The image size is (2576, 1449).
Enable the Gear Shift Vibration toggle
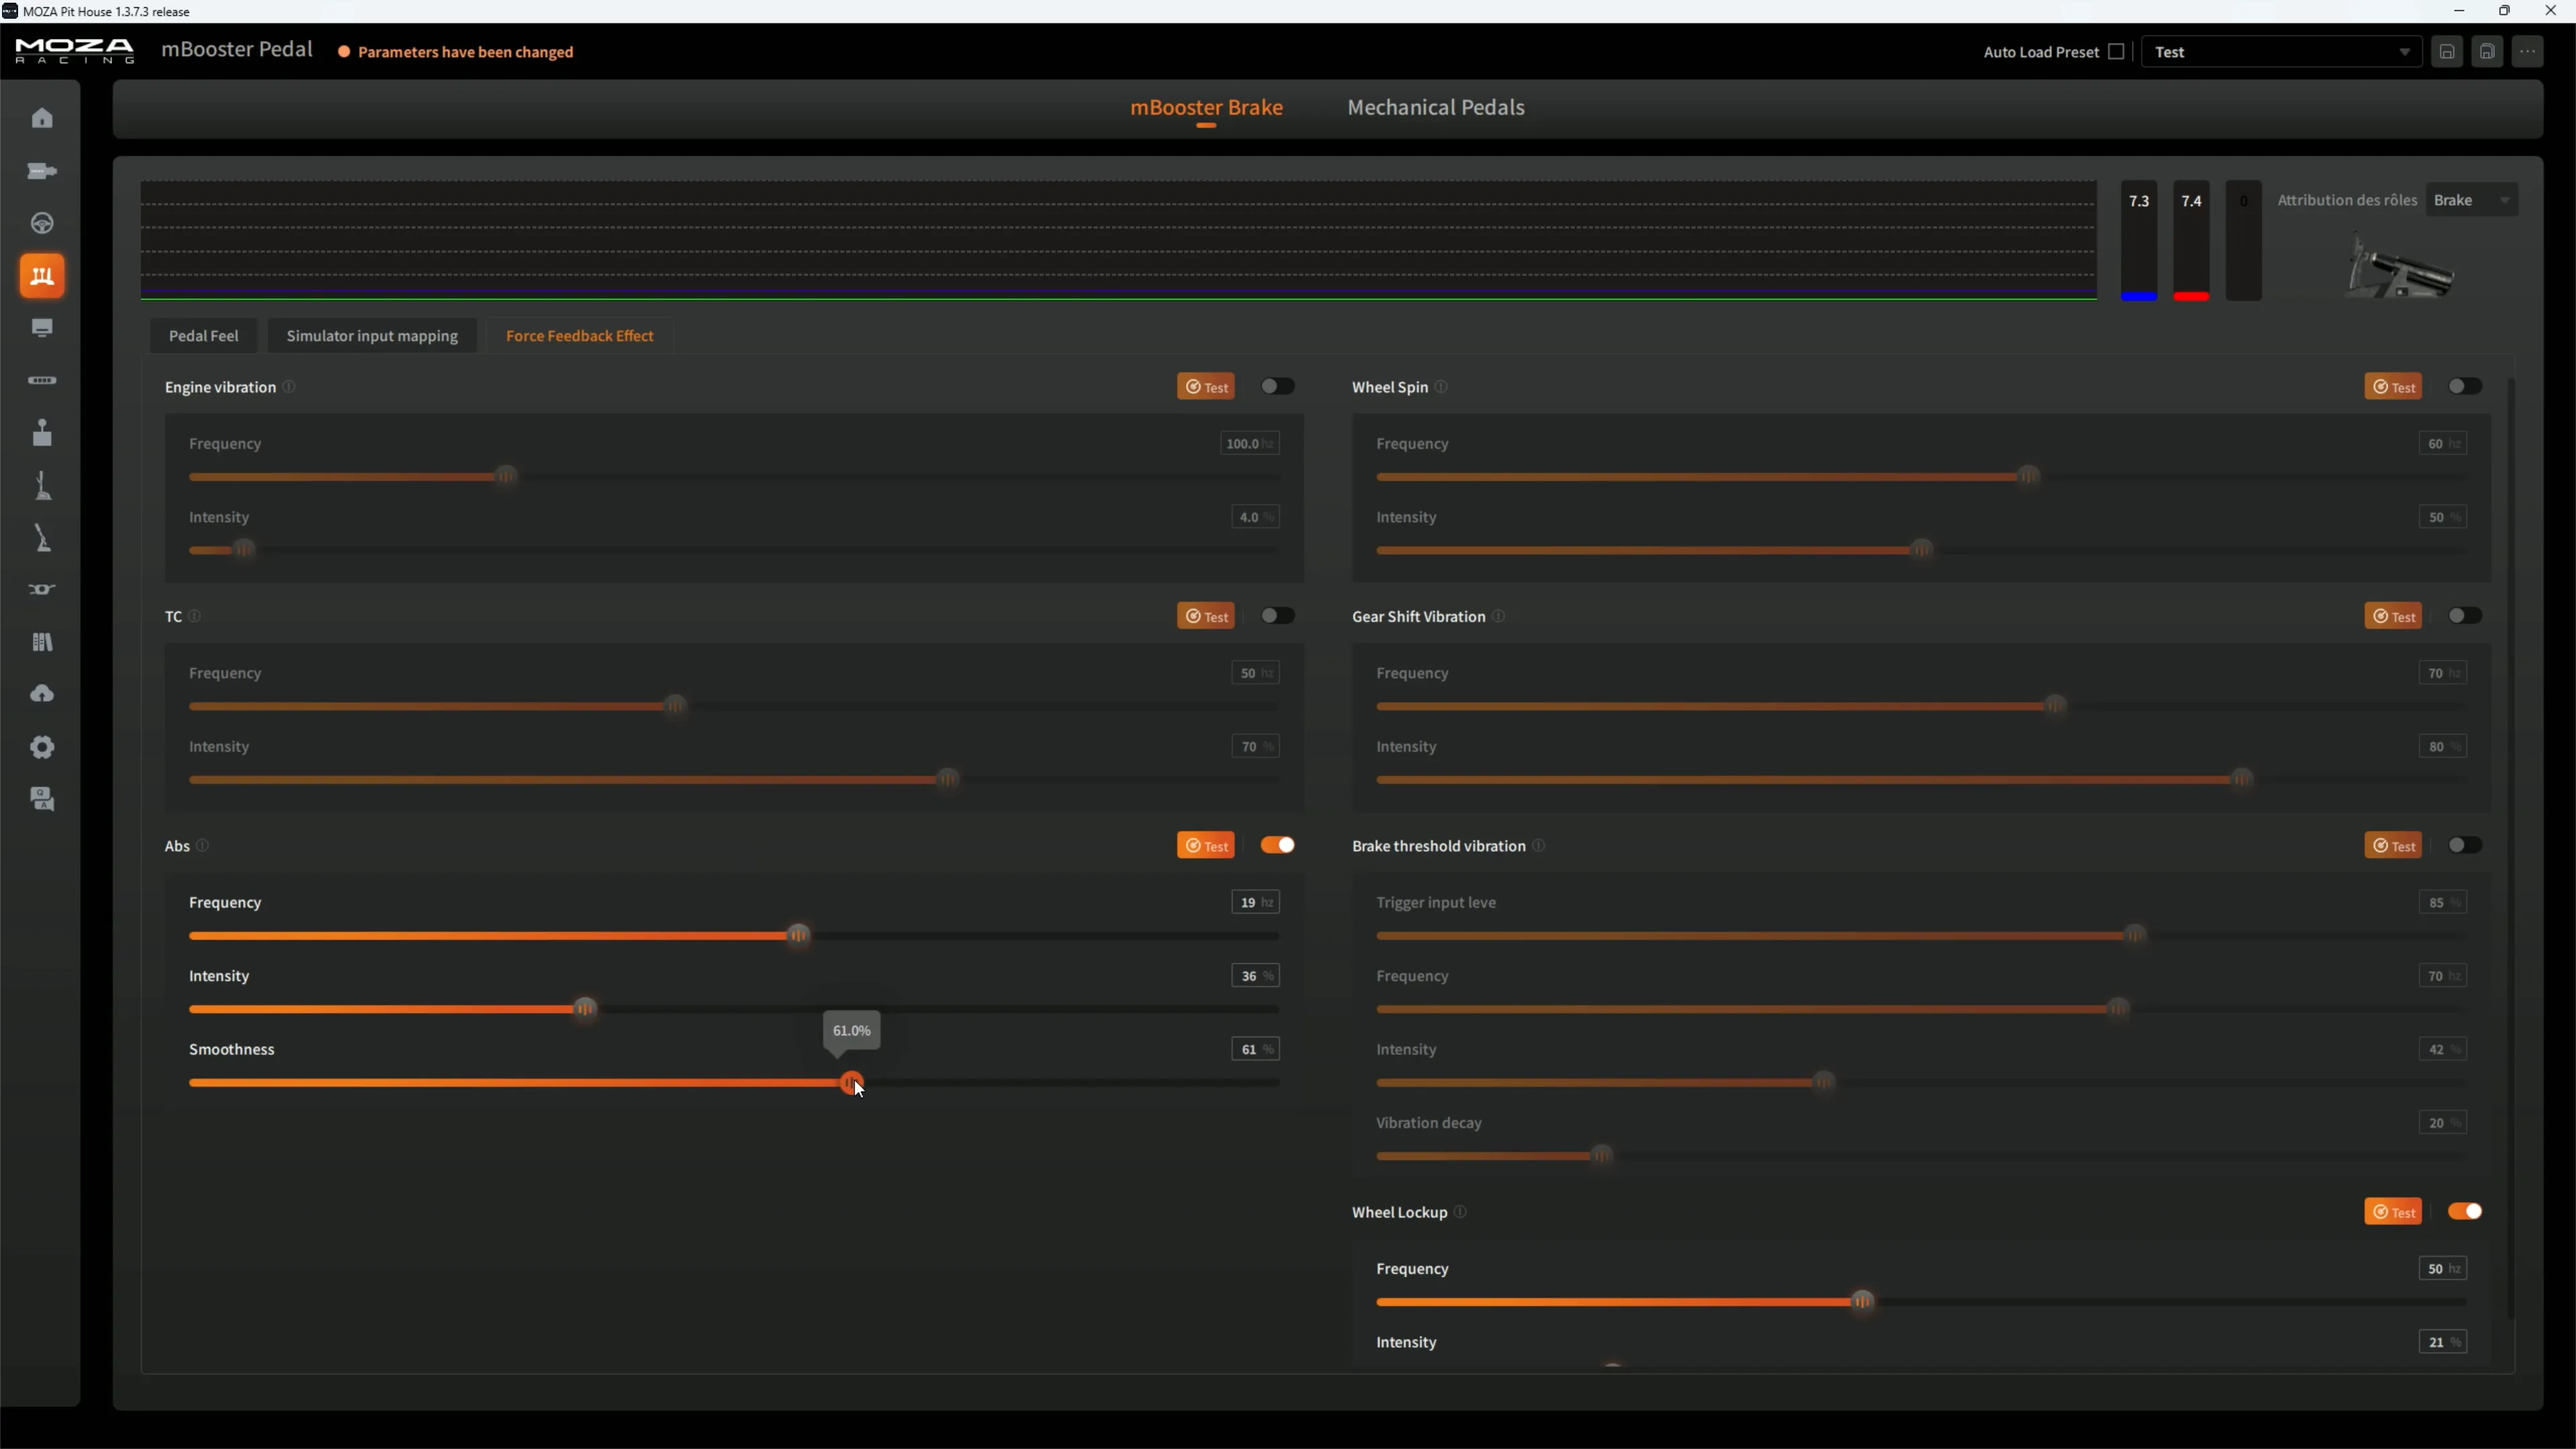pyautogui.click(x=2465, y=616)
